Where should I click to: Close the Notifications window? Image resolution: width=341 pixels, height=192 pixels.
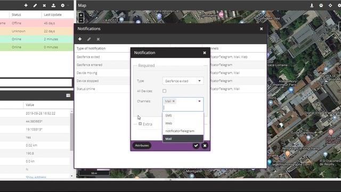(262, 29)
